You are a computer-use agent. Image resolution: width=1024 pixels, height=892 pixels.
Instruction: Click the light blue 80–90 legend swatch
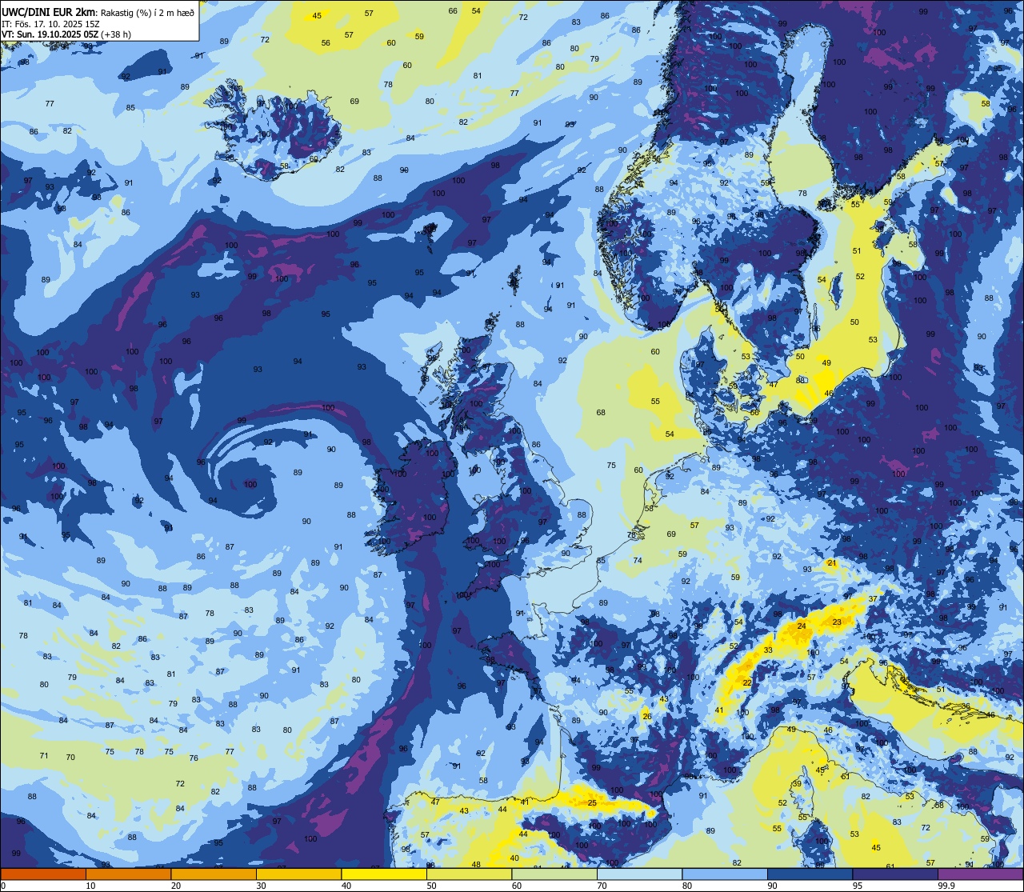point(725,874)
